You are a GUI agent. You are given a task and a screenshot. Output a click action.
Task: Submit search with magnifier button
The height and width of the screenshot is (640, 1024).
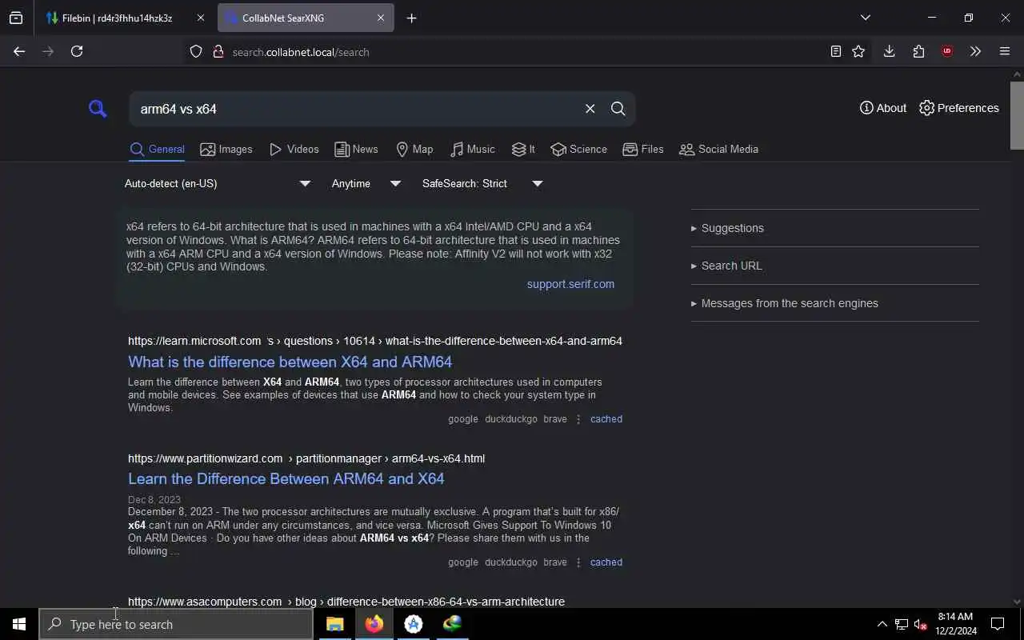tap(618, 109)
